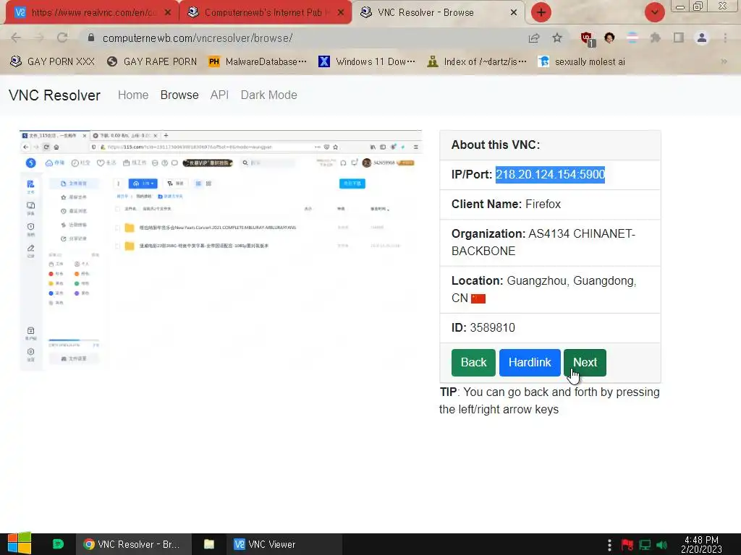Click the site lock icon in address bar

tap(91, 38)
